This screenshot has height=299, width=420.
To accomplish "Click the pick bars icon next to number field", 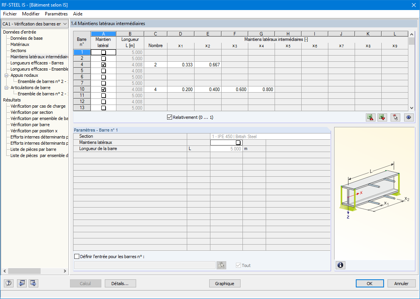I will pyautogui.click(x=221, y=265).
